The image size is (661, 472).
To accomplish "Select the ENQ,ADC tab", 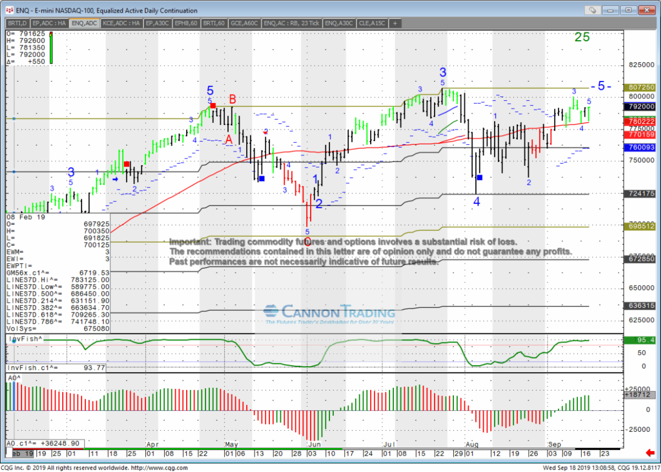I will (x=85, y=23).
